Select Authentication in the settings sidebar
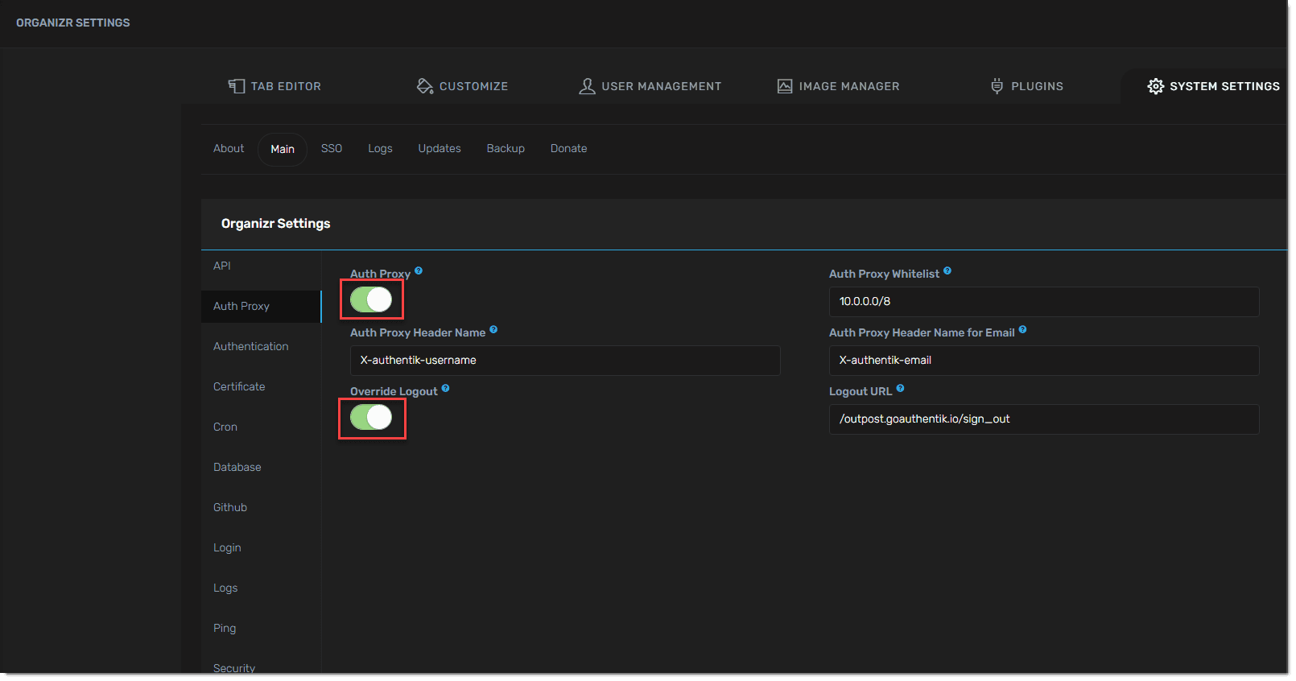Image resolution: width=1296 pixels, height=681 pixels. (251, 346)
